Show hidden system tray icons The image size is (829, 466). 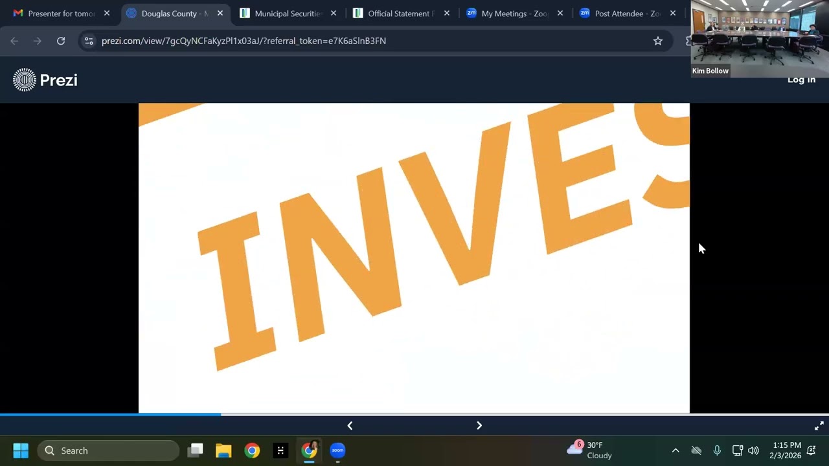(x=676, y=450)
